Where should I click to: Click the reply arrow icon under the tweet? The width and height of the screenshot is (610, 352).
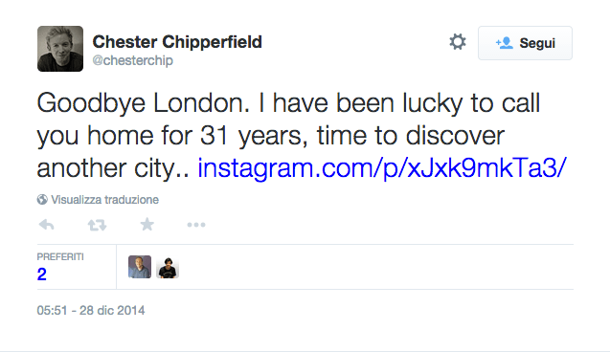pyautogui.click(x=47, y=225)
